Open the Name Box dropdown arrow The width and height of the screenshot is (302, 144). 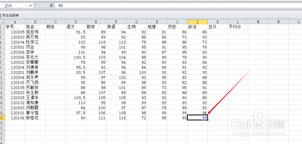pos(31,6)
